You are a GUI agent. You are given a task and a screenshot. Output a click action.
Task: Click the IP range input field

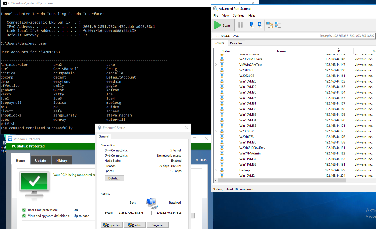[x=294, y=36]
